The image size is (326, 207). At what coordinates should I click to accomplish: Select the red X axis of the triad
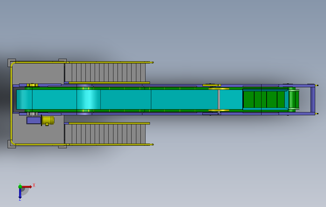(27, 187)
